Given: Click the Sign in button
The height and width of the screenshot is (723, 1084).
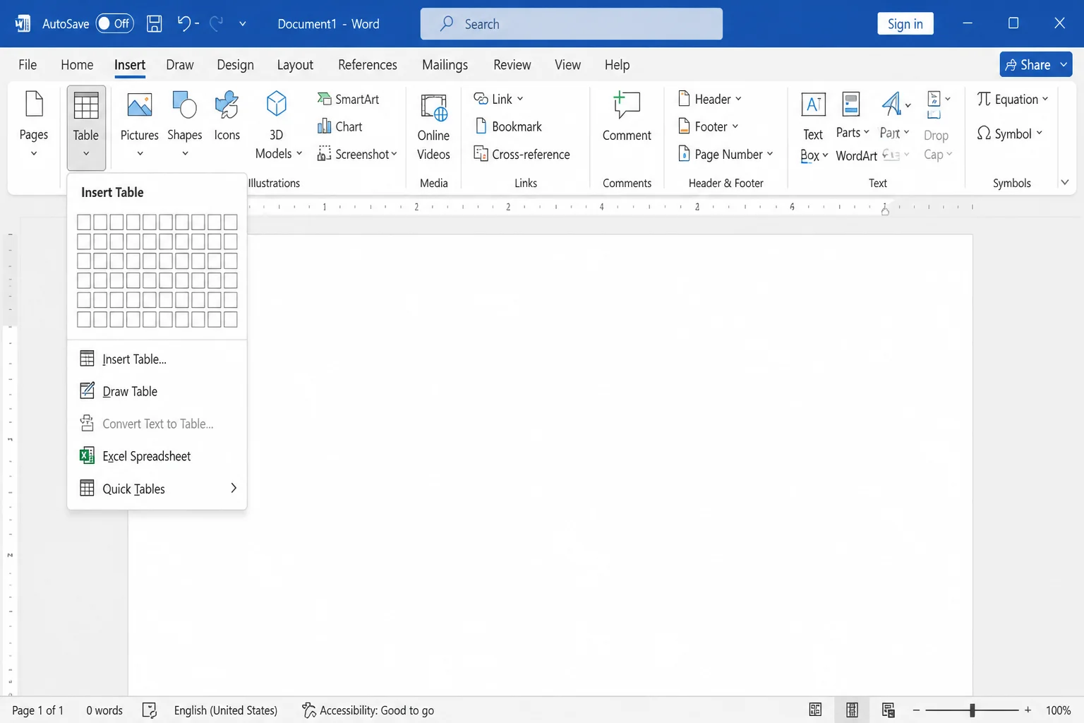Looking at the screenshot, I should [905, 23].
